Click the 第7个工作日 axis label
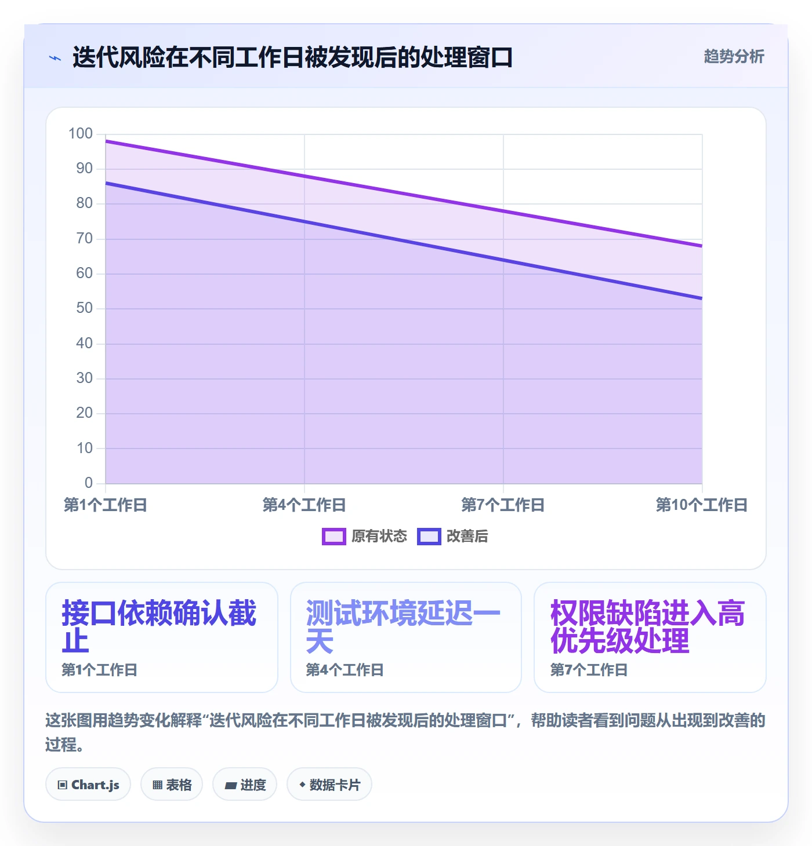The height and width of the screenshot is (846, 812). [x=503, y=505]
